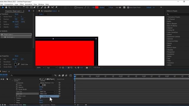The width and height of the screenshot is (189, 106).
Task: Open the Composite dropdown Below Previous
Action: pos(48,83)
